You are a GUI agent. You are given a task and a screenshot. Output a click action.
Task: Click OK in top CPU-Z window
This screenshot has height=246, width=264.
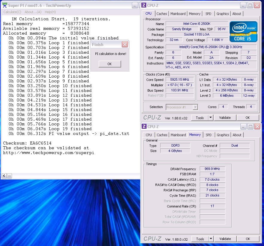pyautogui.click(x=248, y=118)
